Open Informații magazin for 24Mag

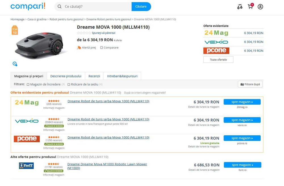[x=54, y=108]
